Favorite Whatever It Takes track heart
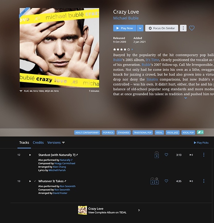Screen dimensions: 214x223 pos(166,181)
